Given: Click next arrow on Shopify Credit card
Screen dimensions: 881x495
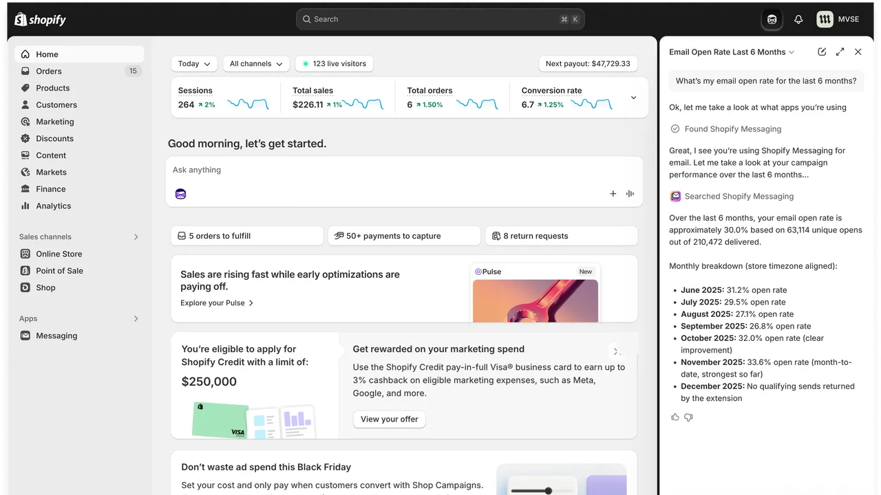Looking at the screenshot, I should [615, 351].
